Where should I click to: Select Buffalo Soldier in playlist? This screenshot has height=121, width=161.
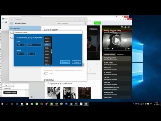click(116, 64)
